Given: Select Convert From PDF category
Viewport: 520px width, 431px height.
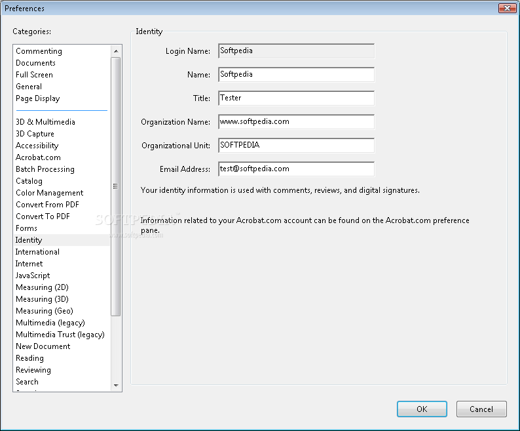Looking at the screenshot, I should pyautogui.click(x=47, y=205).
